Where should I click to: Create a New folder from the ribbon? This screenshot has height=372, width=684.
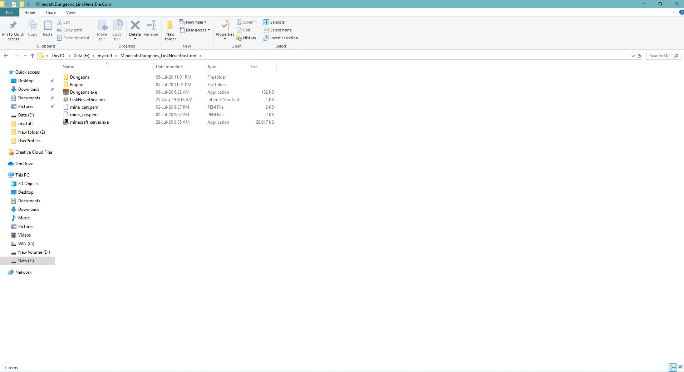point(170,29)
